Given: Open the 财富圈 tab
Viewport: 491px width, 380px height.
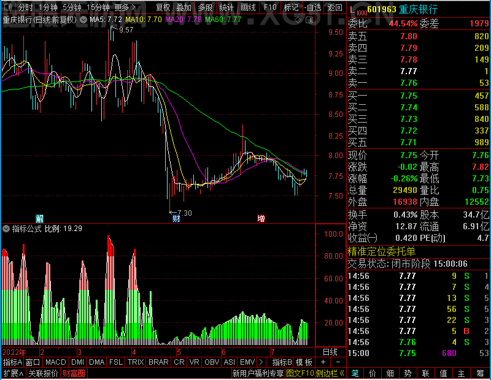Looking at the screenshot, I should pos(74,373).
